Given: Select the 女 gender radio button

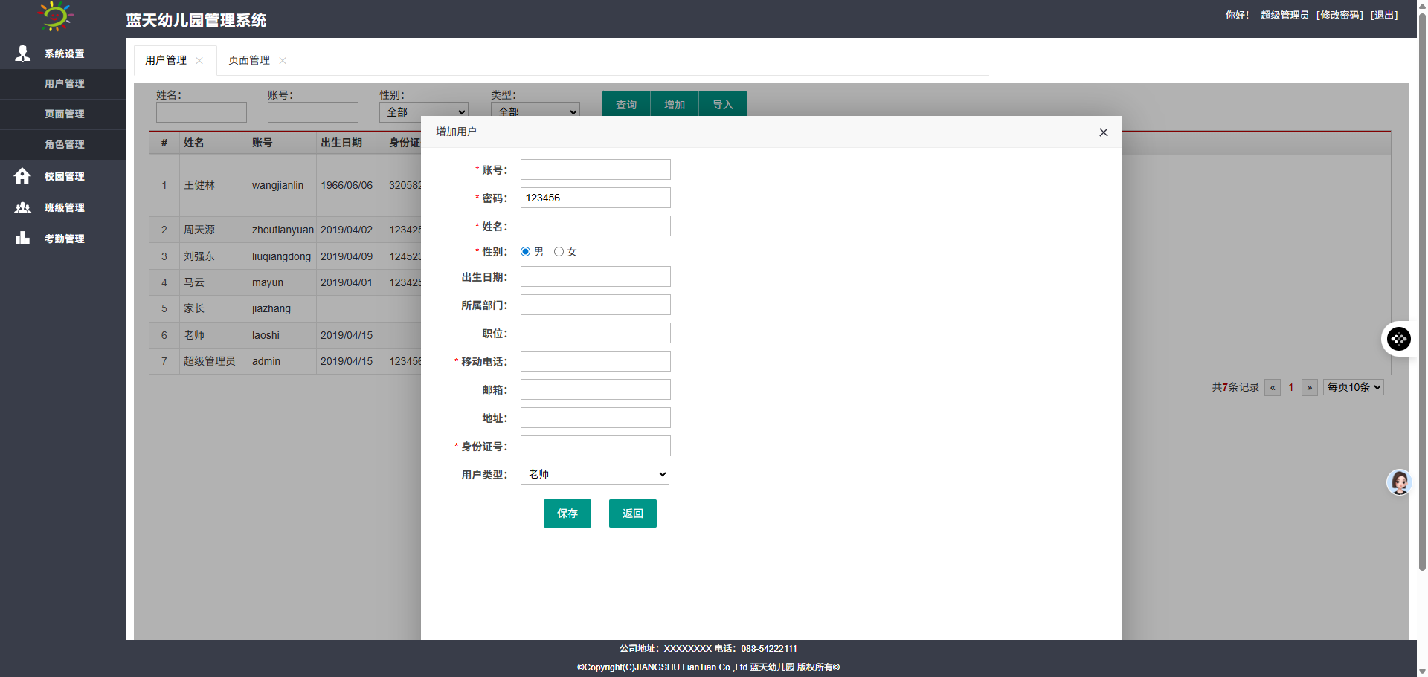Looking at the screenshot, I should click(x=559, y=252).
